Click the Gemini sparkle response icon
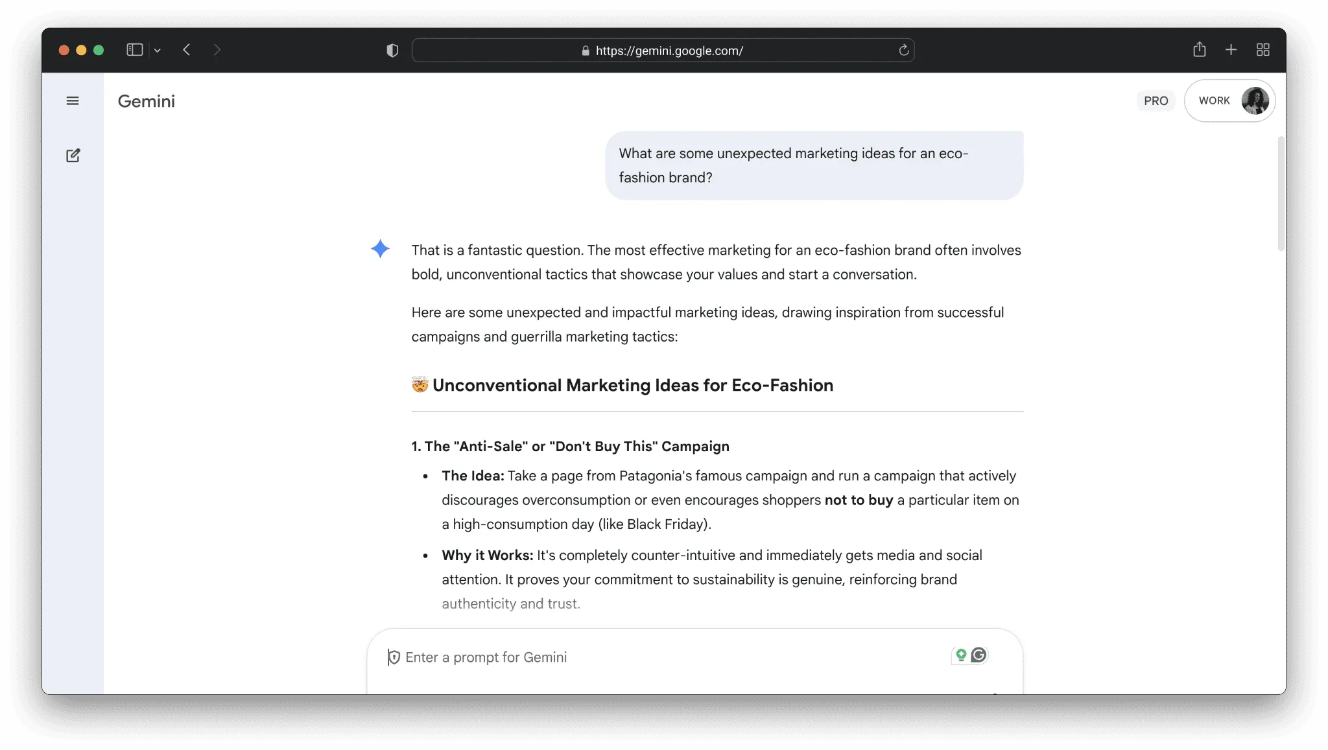1328x750 pixels. click(x=381, y=249)
